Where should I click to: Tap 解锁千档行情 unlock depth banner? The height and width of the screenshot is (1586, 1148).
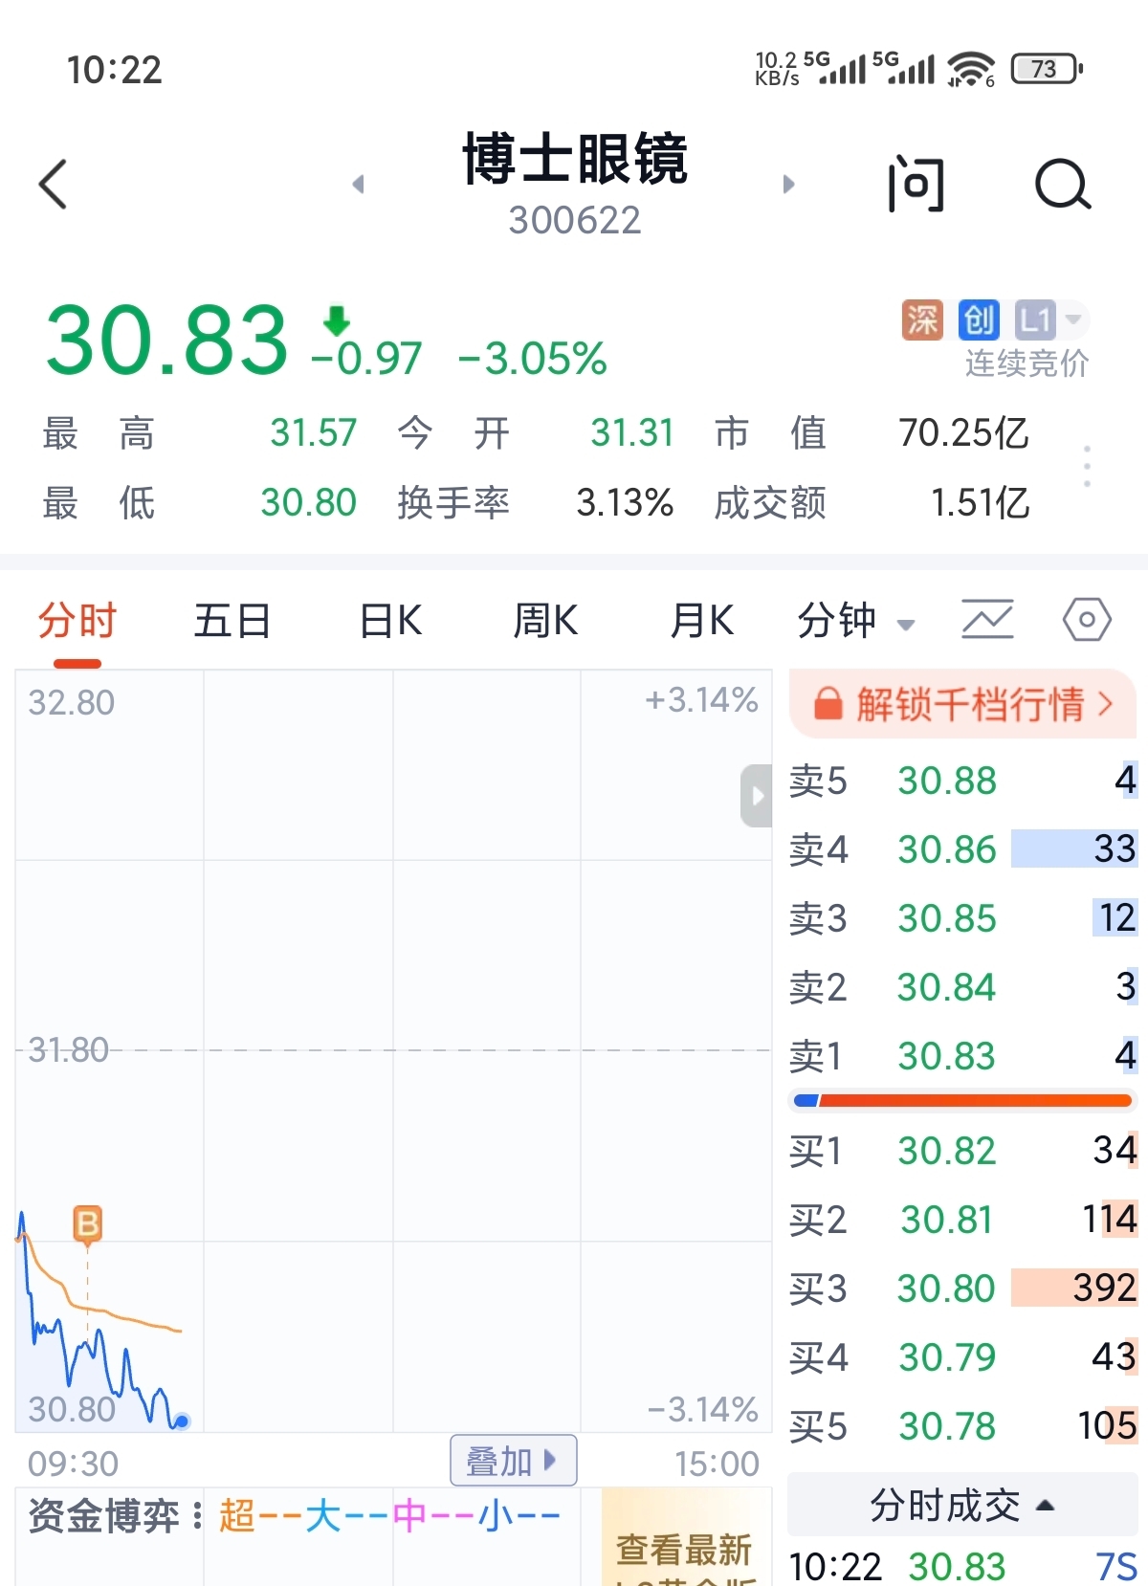962,704
